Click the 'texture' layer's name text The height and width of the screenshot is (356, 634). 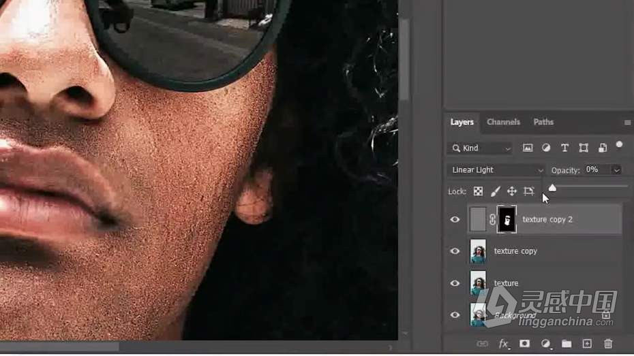pos(506,283)
